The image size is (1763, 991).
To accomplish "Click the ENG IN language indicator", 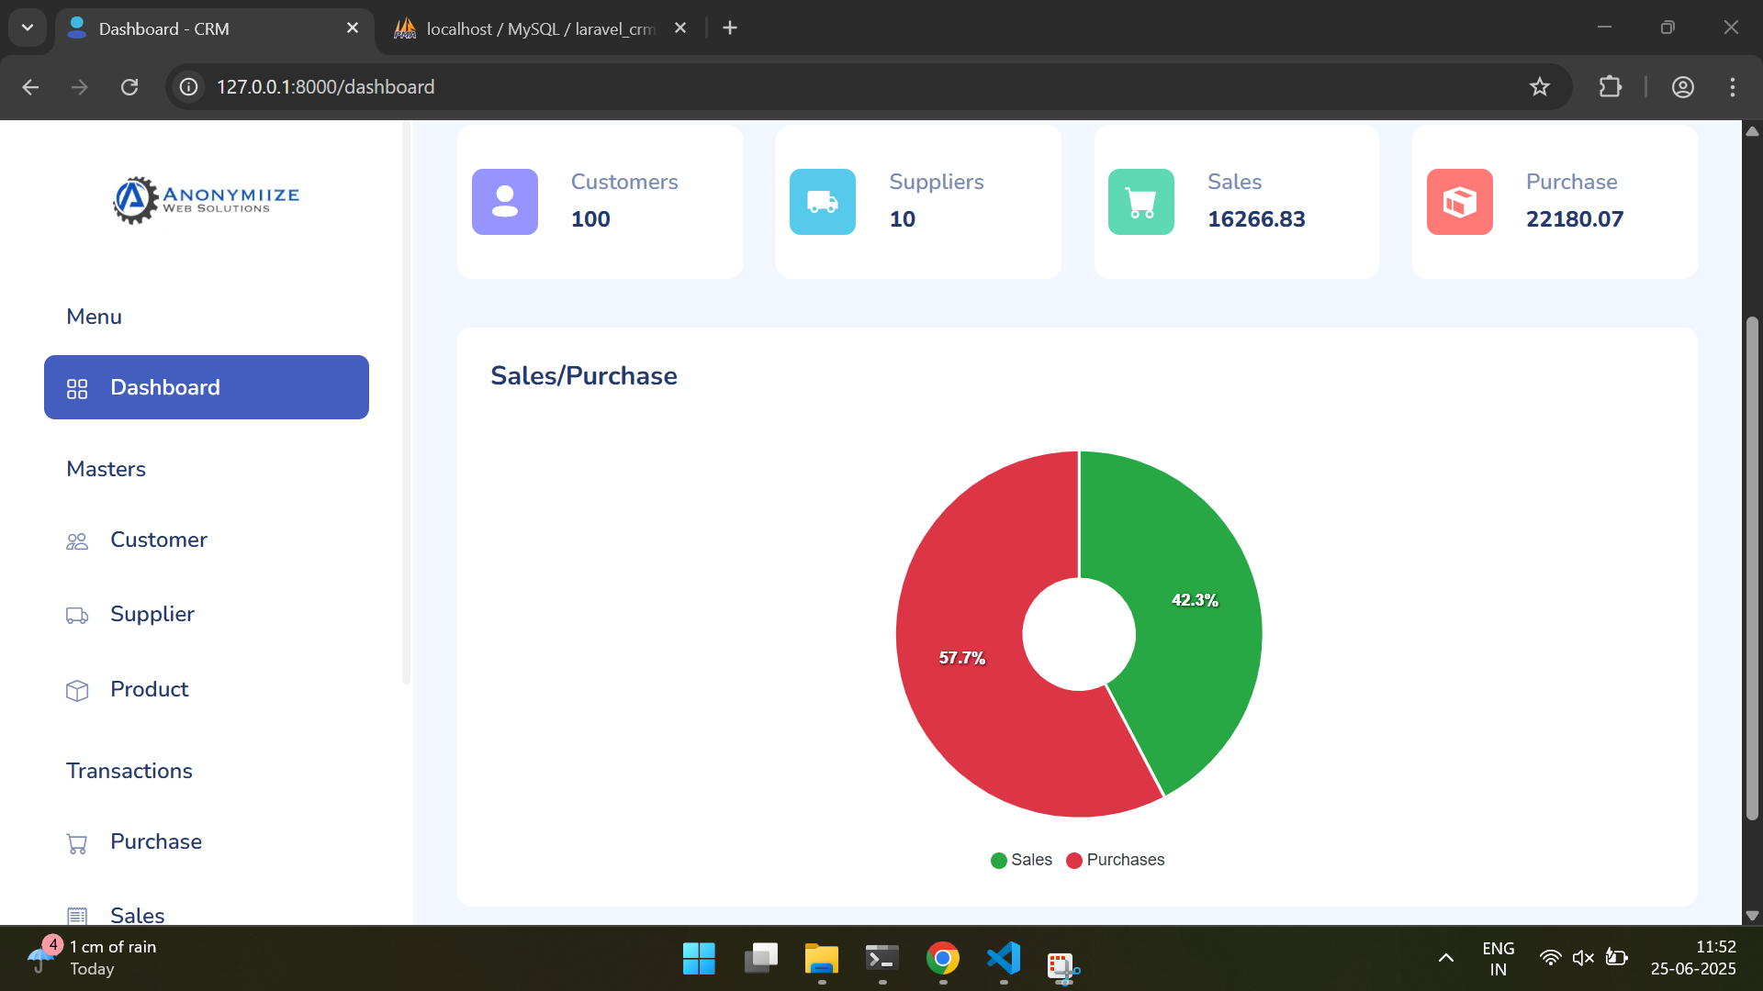I will [x=1499, y=958].
